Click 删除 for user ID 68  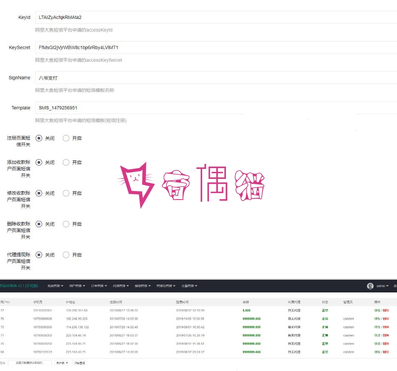tap(386, 352)
